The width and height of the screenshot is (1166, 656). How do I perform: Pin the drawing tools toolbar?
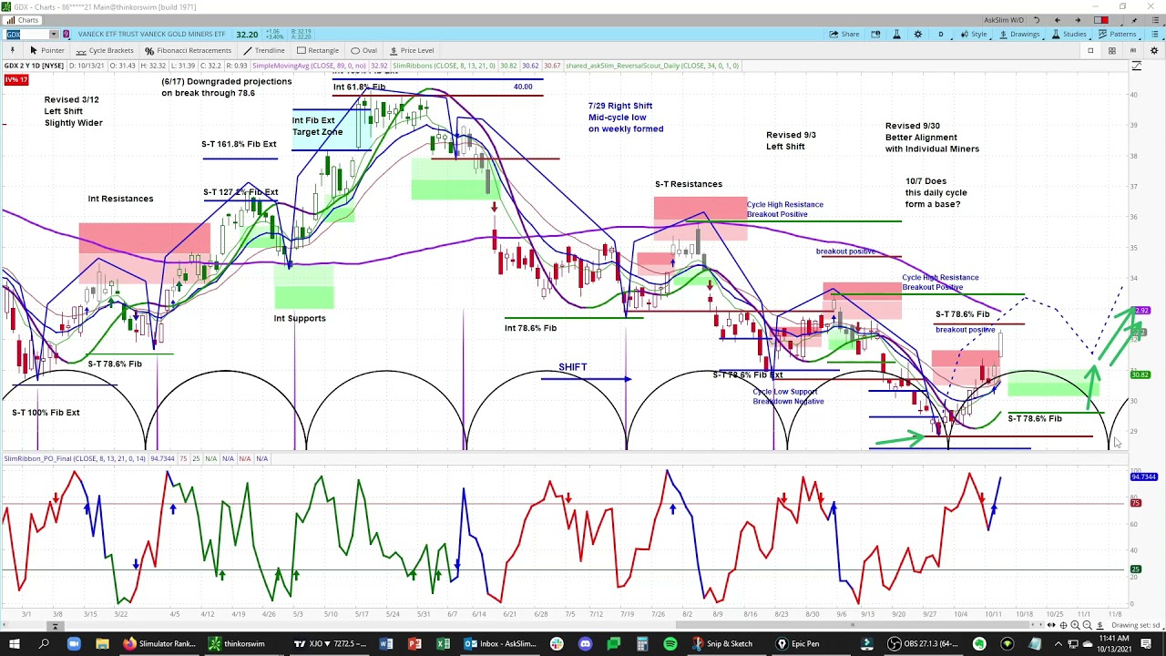coord(12,50)
